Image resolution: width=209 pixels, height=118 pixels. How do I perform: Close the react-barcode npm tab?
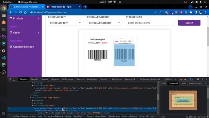coord(79,7)
